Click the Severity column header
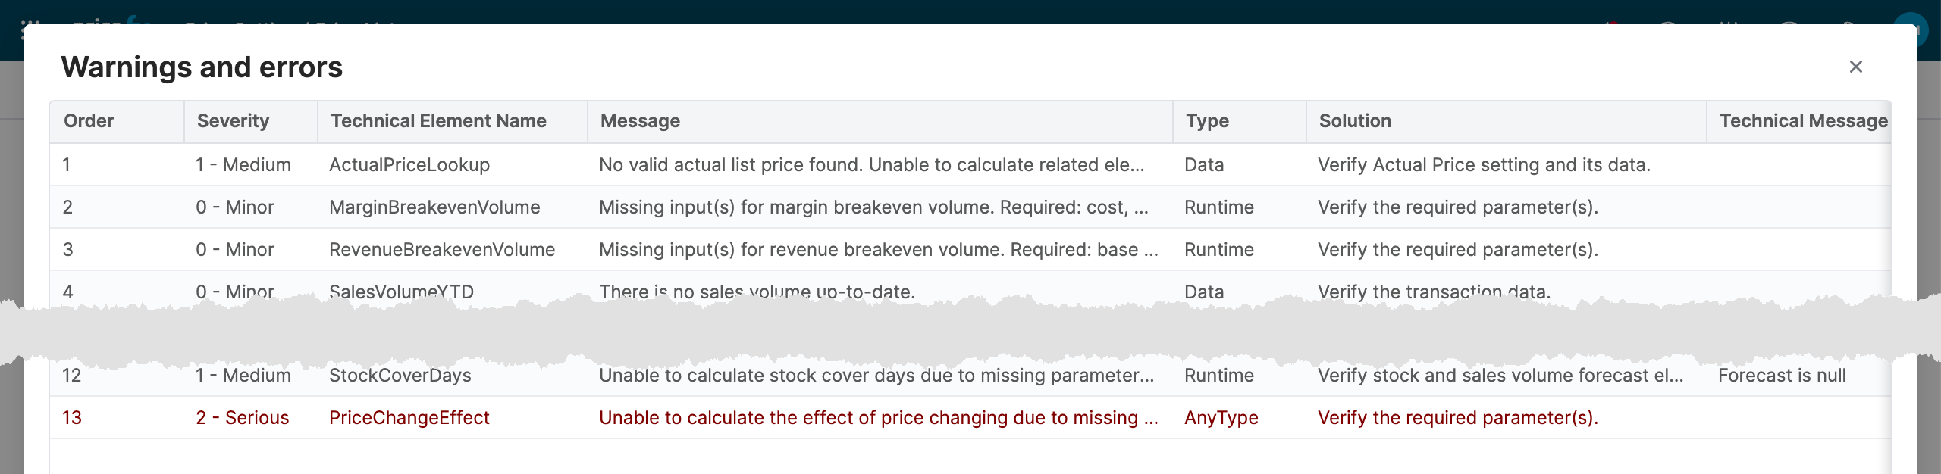The image size is (1941, 474). click(x=233, y=121)
